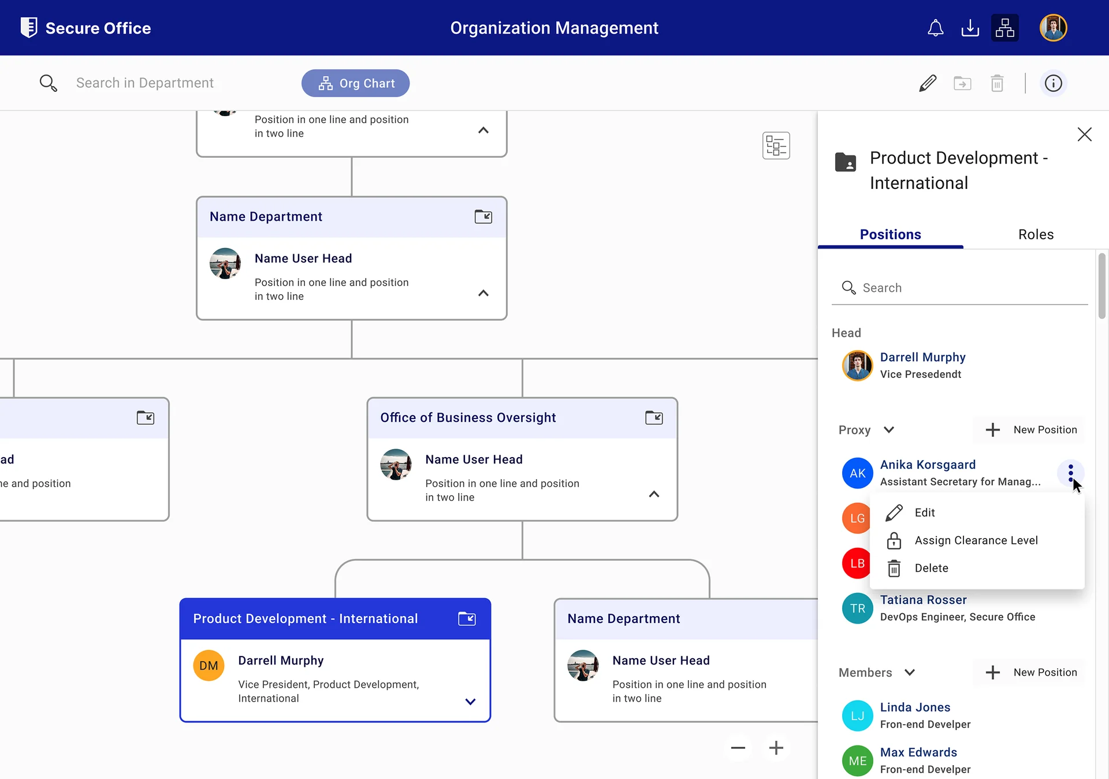The width and height of the screenshot is (1109, 779).
Task: Click the side panel vertical scrollbar
Action: [x=1102, y=286]
